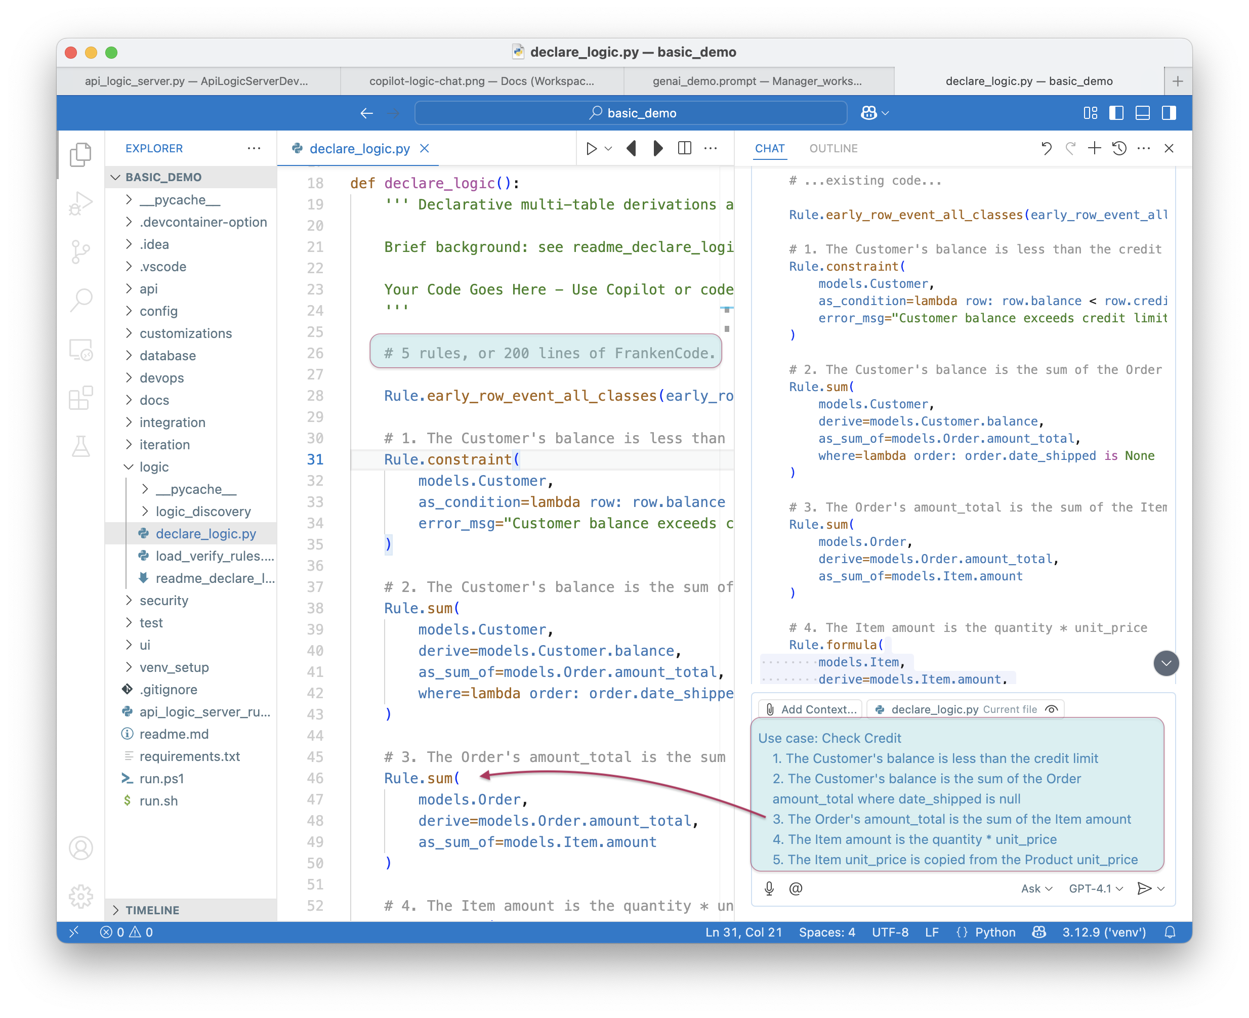Viewport: 1249px width, 1018px height.
Task: Open the Extensions view
Action: coord(81,398)
